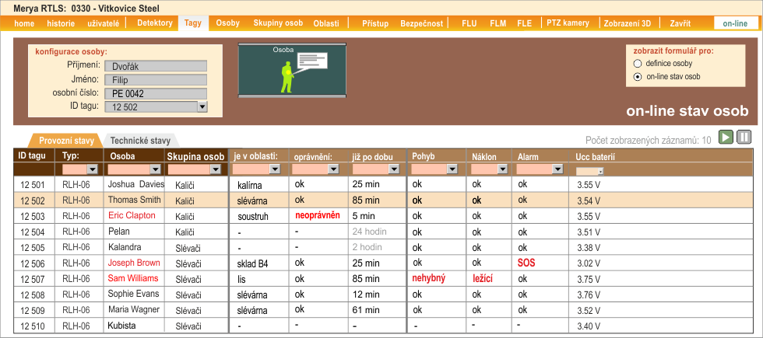Screen dimensions: 763x338
Task: Open the FLU menu item
Action: tap(469, 23)
